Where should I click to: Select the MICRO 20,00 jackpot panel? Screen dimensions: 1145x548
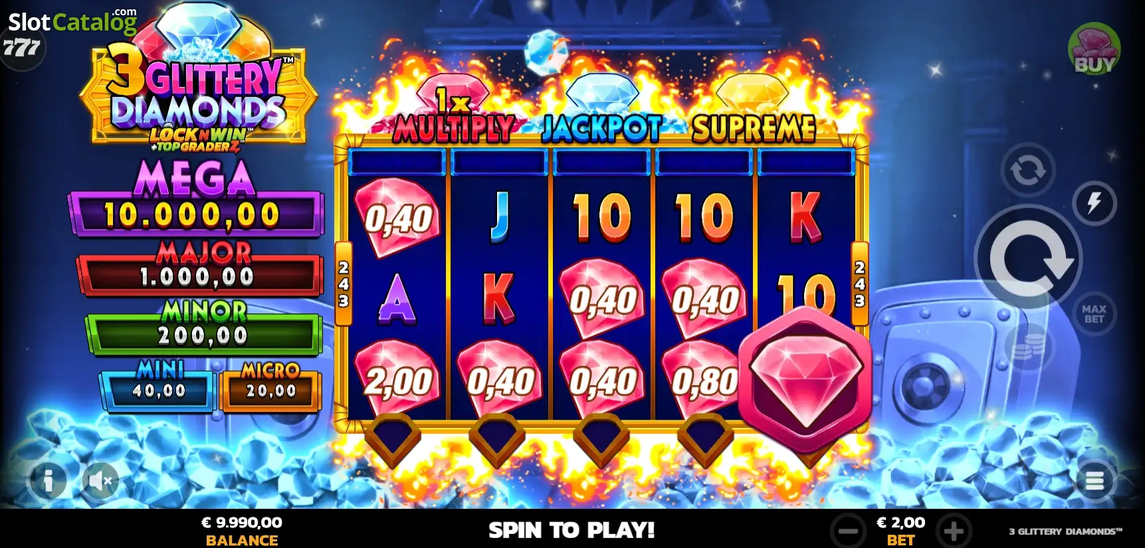pos(270,386)
